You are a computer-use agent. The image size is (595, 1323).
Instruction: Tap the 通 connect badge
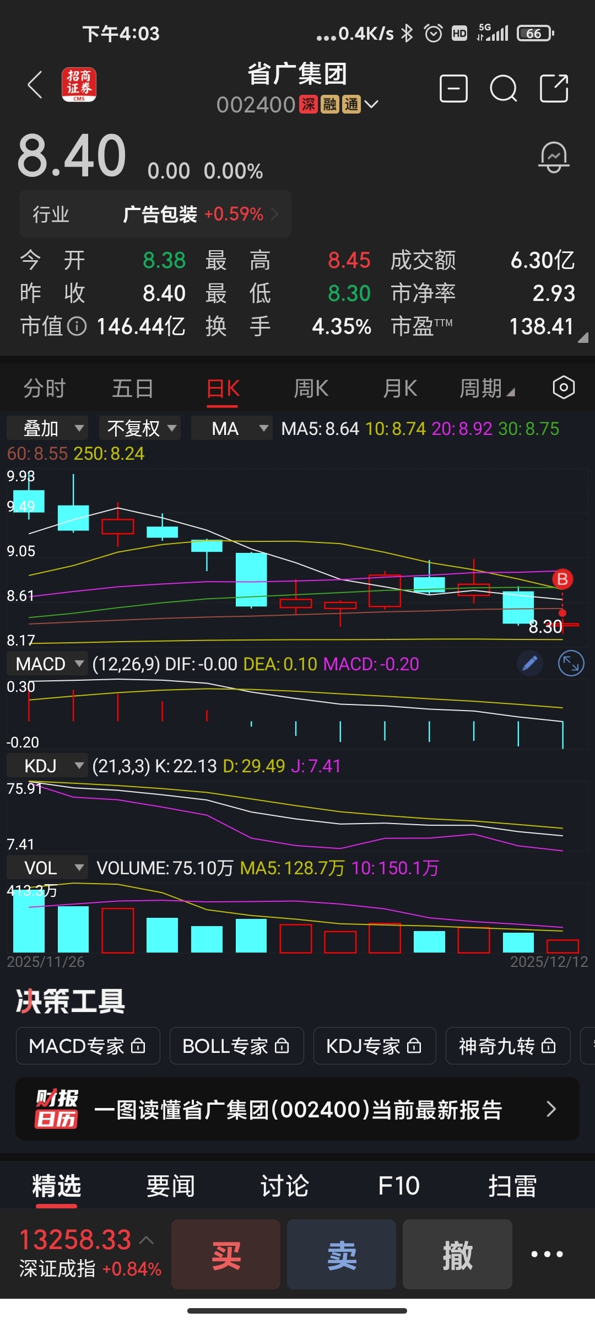pos(351,104)
